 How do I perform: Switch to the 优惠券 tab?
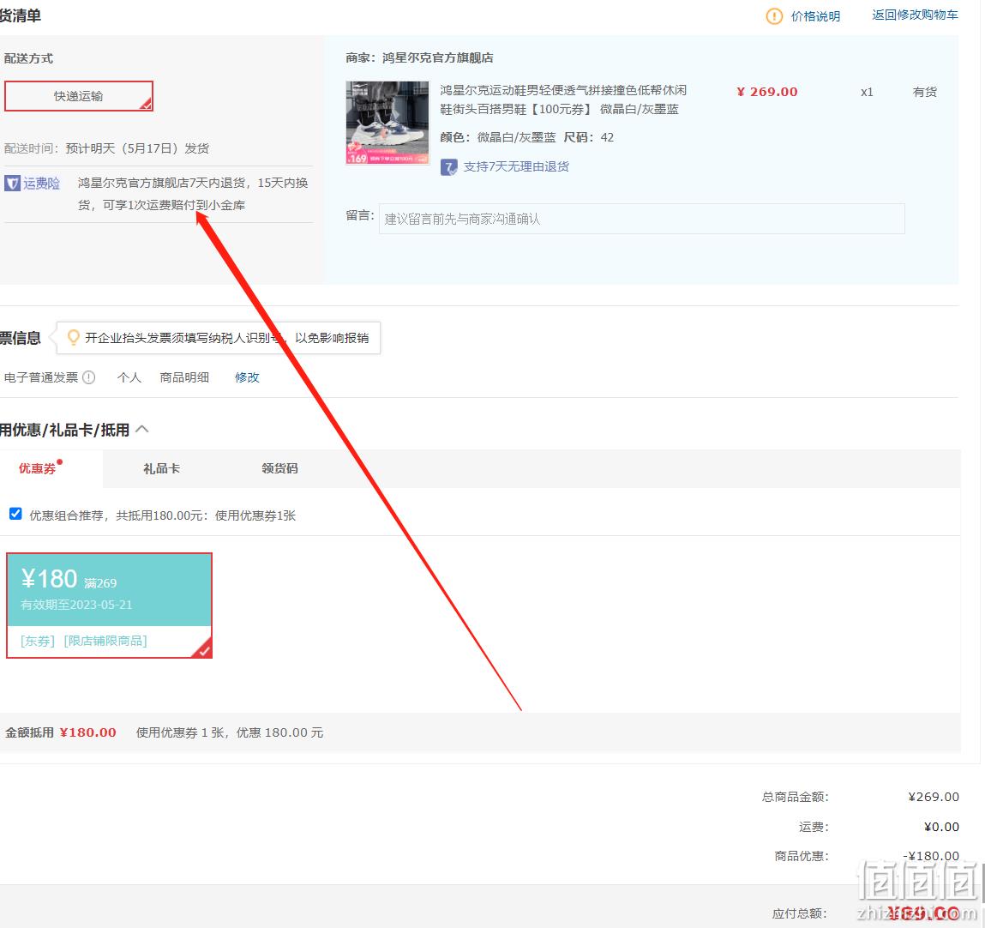[38, 468]
